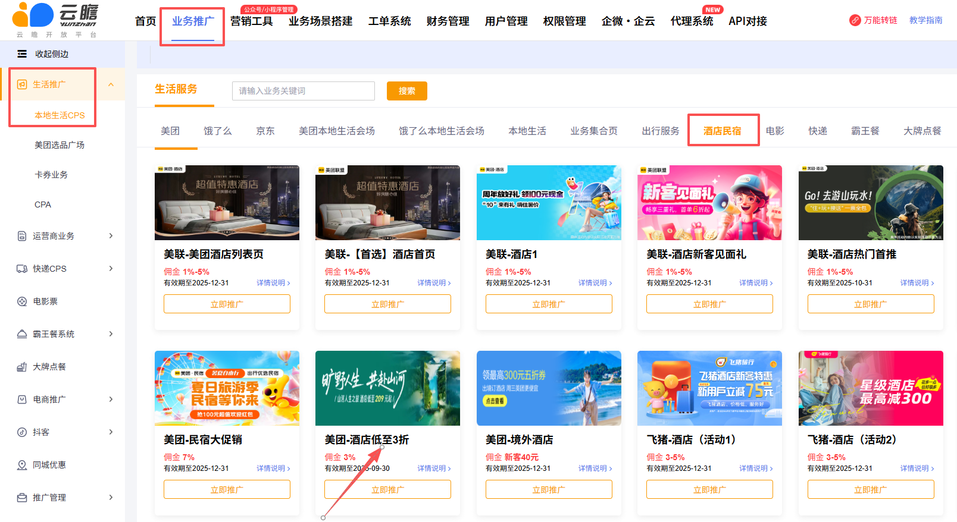Click the 生活推广 sidebar icon
This screenshot has height=522, width=957.
(22, 84)
